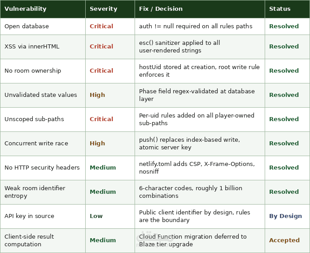
Task: Select the Concurrent write race cell
Action: [36, 144]
